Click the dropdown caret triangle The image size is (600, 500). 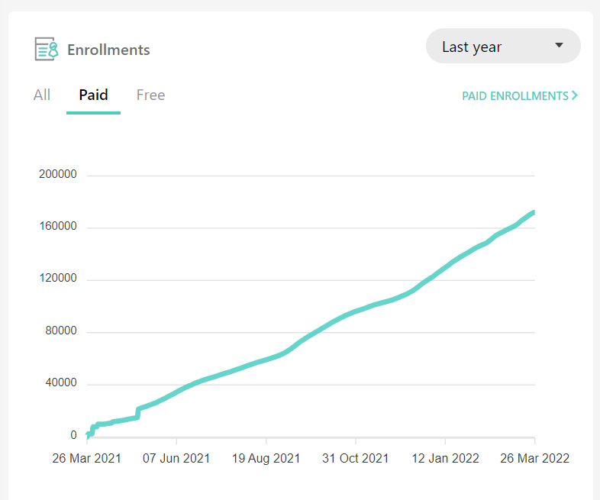click(x=559, y=46)
